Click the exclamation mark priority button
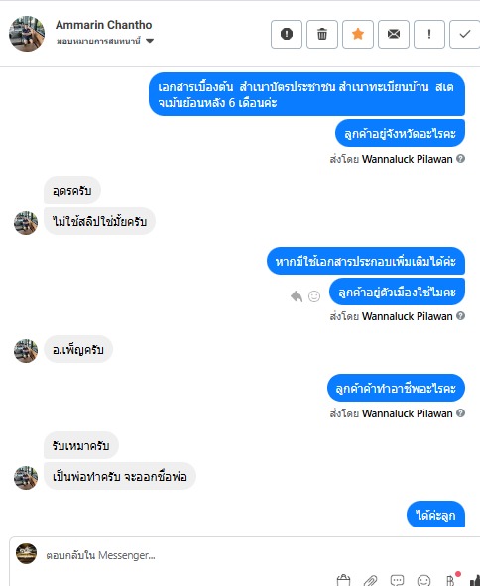Screen dimensions: 480x586 tap(429, 34)
